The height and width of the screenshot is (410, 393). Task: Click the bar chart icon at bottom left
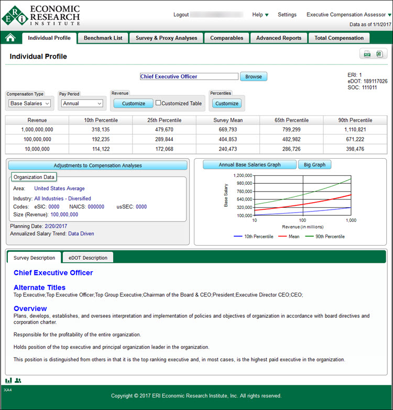pyautogui.click(x=8, y=380)
